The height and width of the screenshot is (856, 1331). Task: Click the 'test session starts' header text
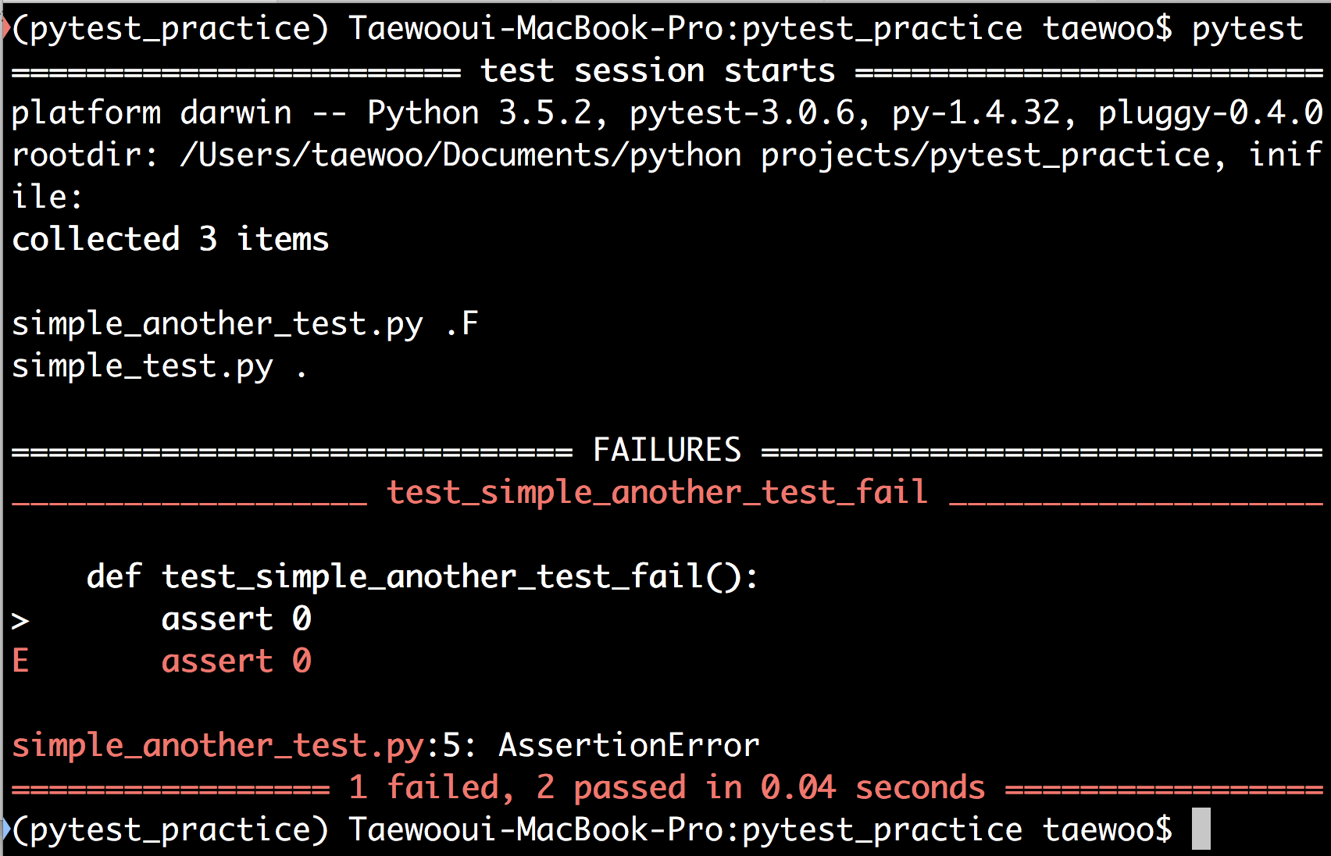(x=658, y=71)
